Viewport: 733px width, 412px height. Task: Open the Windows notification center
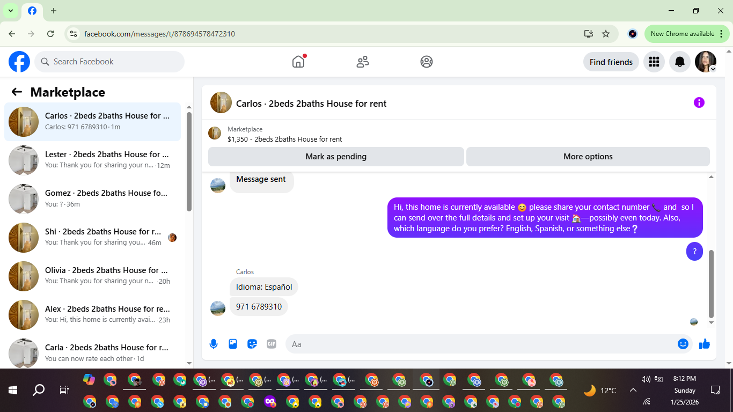click(x=715, y=390)
